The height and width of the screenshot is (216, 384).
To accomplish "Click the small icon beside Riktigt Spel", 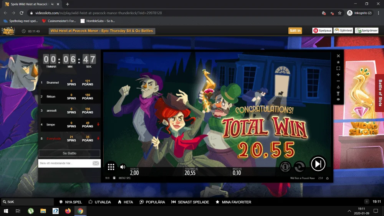I will (114, 178).
